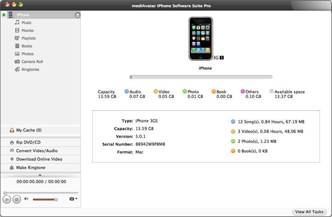Click the Music note icon in sidebar
Image resolution: width=332 pixels, height=217 pixels.
pyautogui.click(x=17, y=22)
